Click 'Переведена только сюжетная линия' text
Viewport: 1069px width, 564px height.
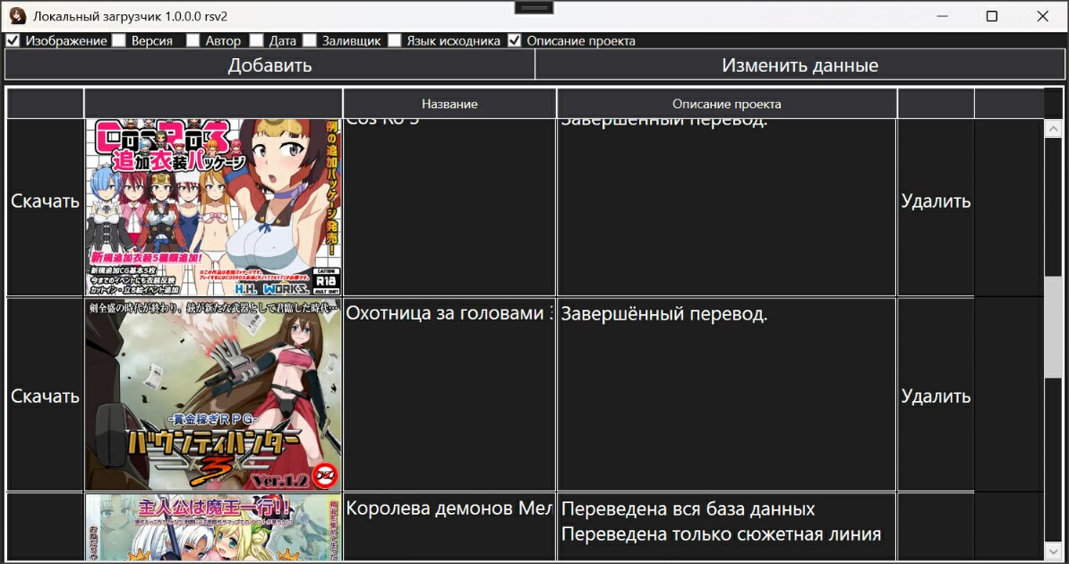tap(721, 534)
